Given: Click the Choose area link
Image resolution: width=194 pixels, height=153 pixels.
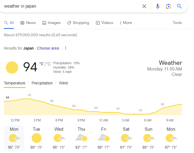Looking at the screenshot, I should [x=48, y=48].
